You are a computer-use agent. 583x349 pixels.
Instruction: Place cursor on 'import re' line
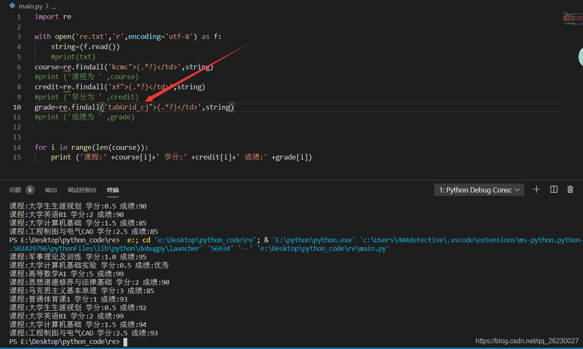tap(53, 17)
